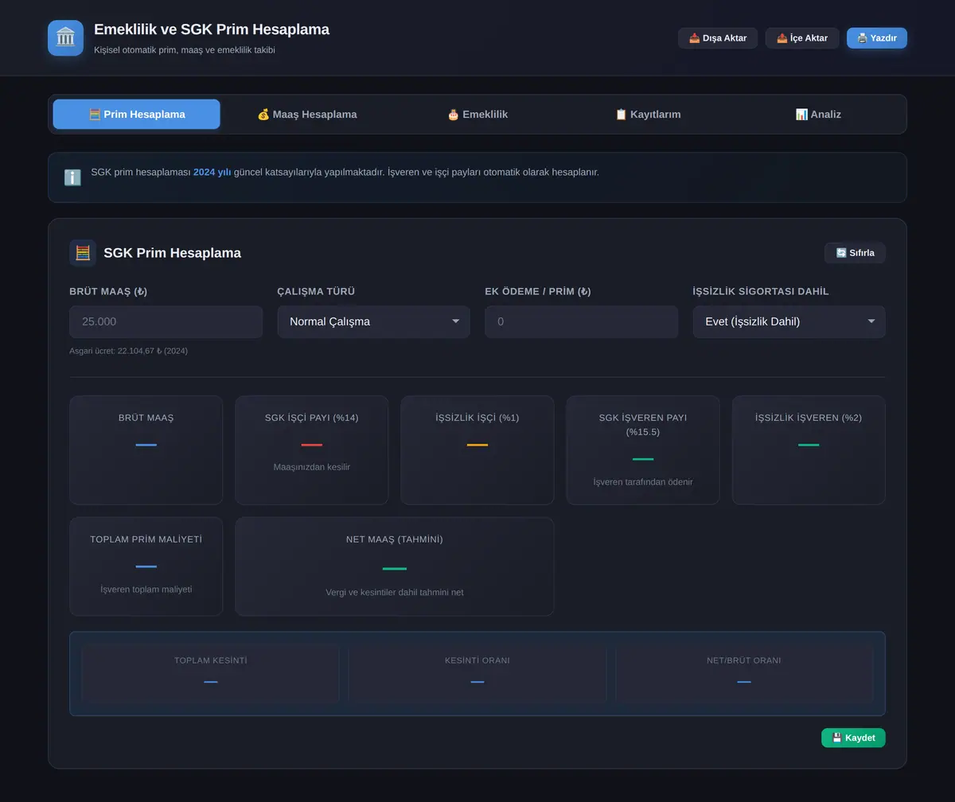This screenshot has width=955, height=802.
Task: Focus the Brüt Maaş input field
Action: [166, 322]
